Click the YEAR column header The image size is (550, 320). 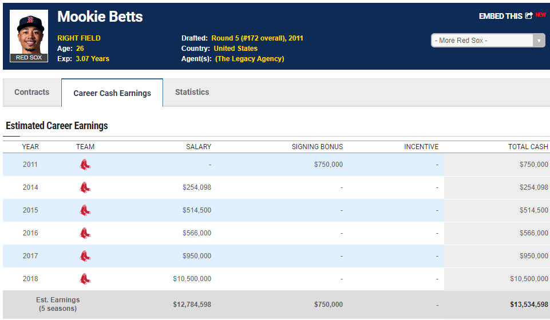[x=30, y=147]
